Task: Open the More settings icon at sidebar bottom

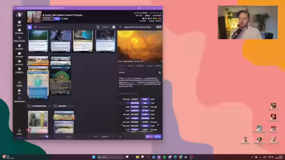Action: 19,132
